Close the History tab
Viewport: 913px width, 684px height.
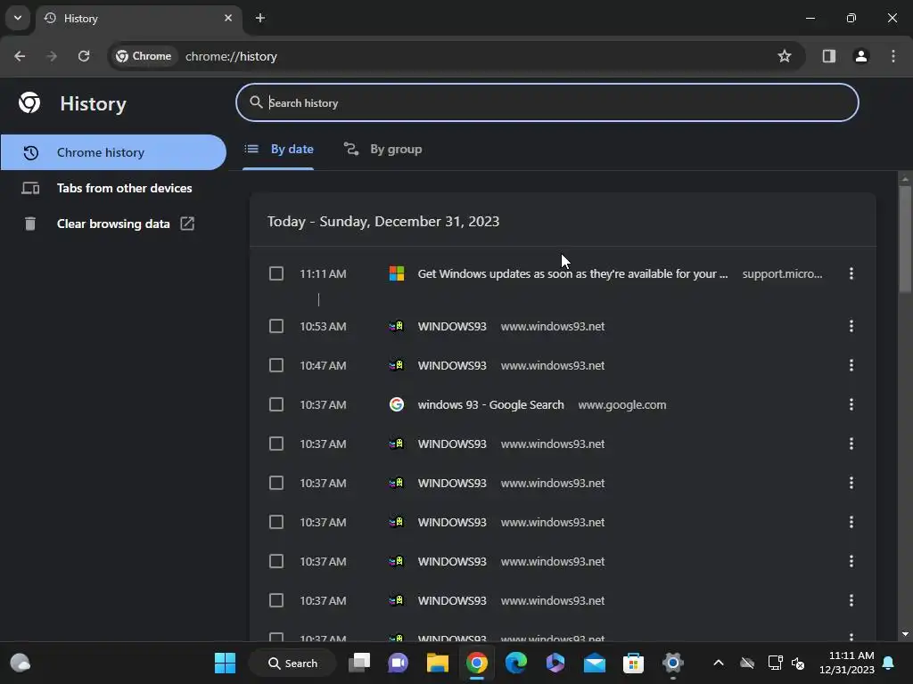click(228, 18)
